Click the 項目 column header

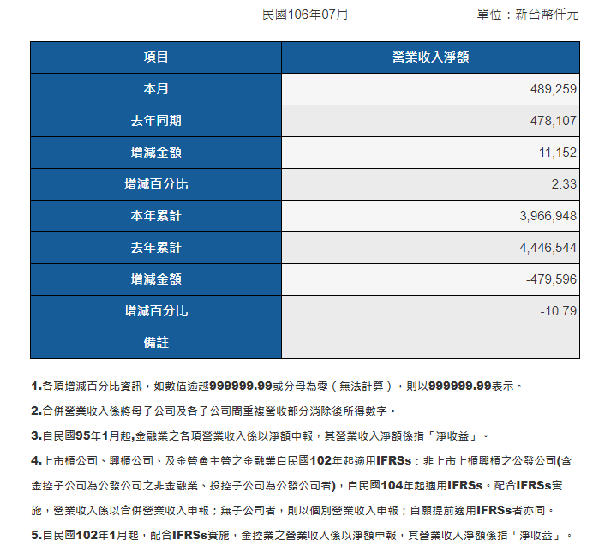point(156,57)
